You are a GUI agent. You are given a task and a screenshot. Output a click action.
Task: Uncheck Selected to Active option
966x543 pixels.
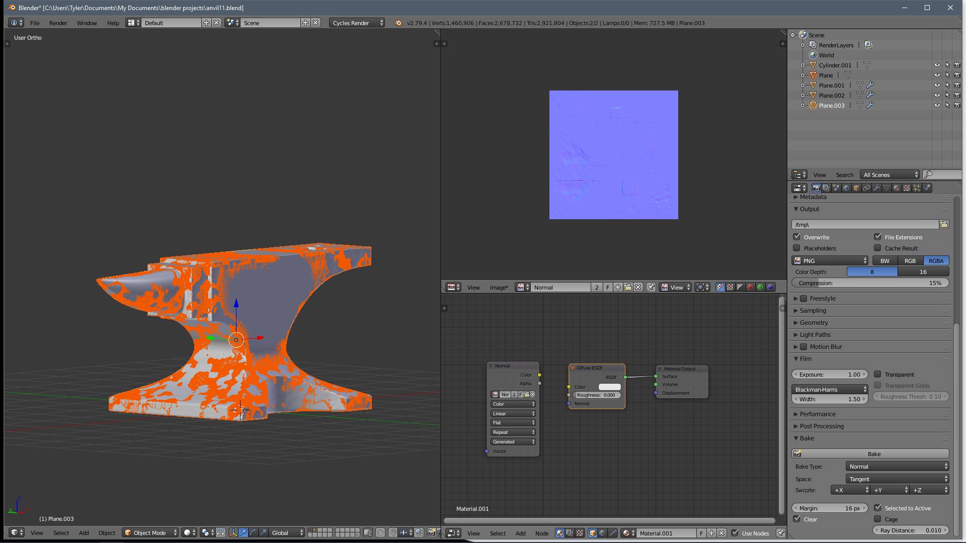click(x=878, y=508)
